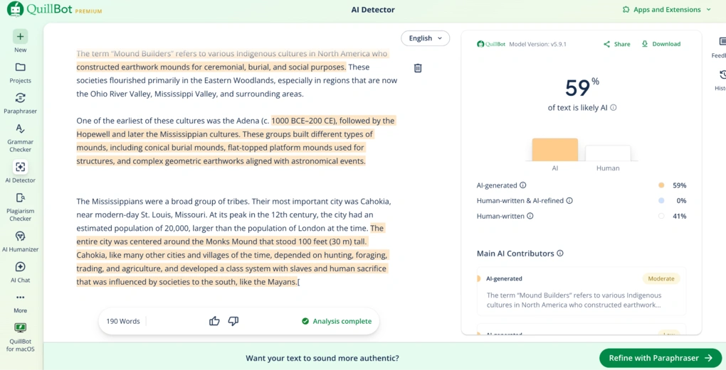Open the English language dropdown
Viewport: 726px width, 370px height.
[x=426, y=38]
